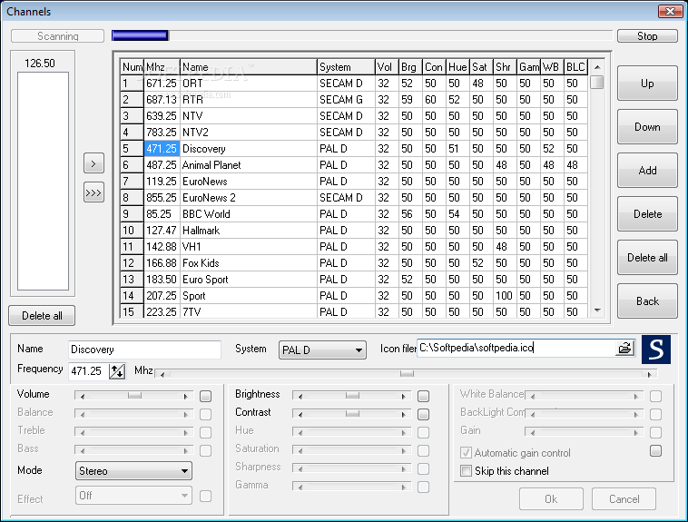Toggle the Volume checkbox
The image size is (688, 522).
pos(205,397)
